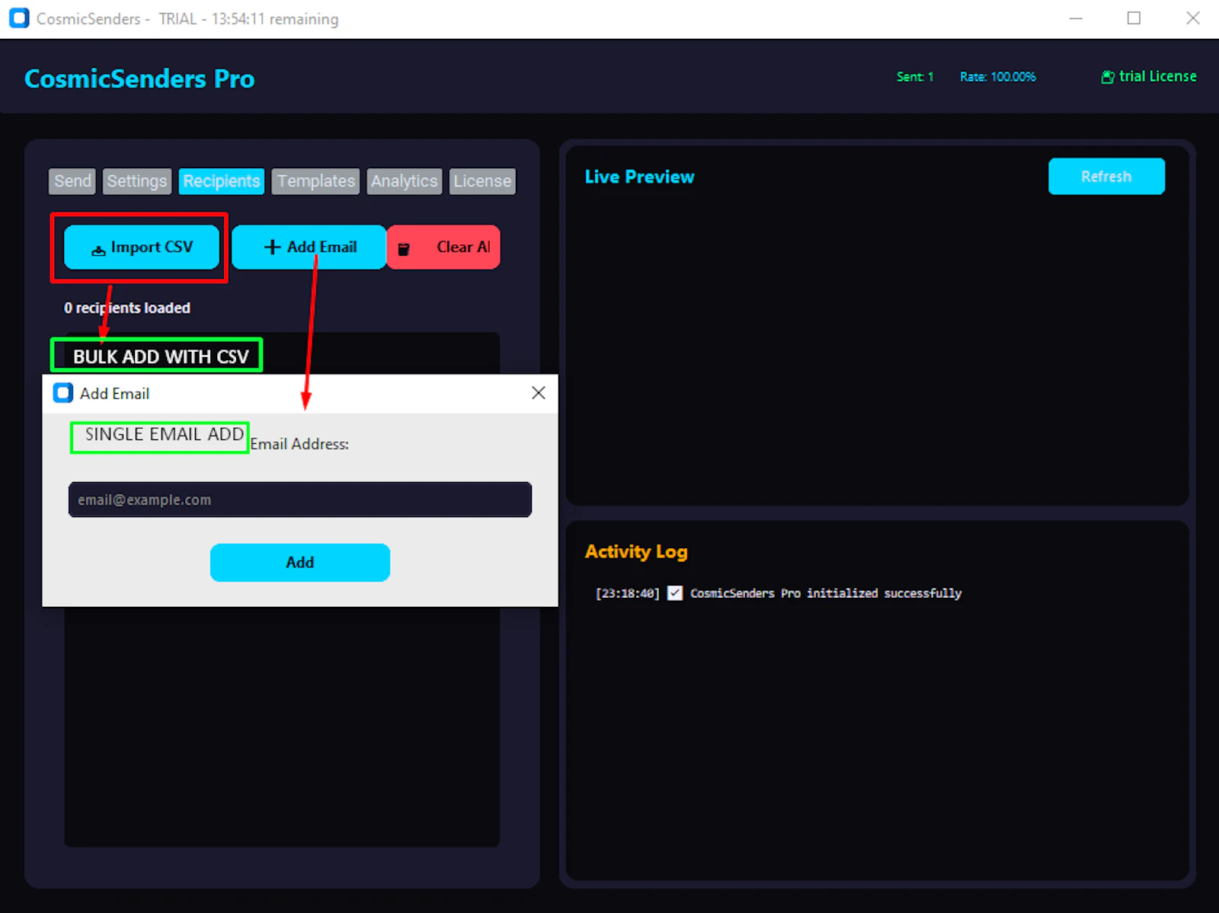Click the Live Preview heading
This screenshot has width=1219, height=913.
click(x=639, y=177)
